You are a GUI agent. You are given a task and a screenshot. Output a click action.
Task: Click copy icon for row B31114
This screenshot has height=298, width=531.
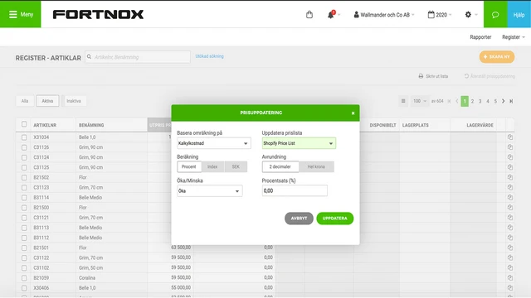point(510,197)
